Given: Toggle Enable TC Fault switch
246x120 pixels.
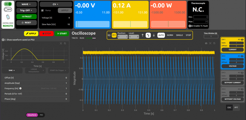Looking at the screenshot, I should pos(191,26).
